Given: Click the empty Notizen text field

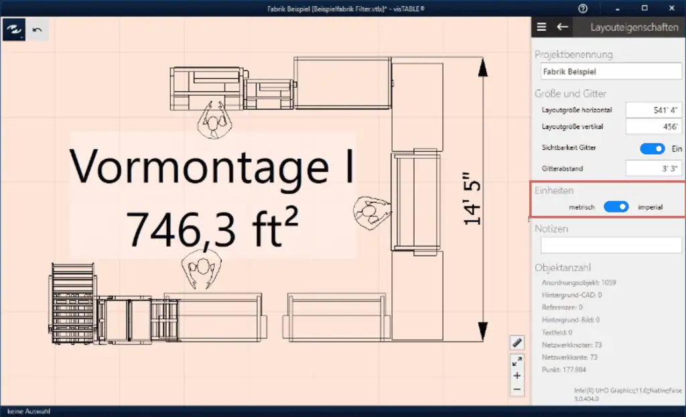Looking at the screenshot, I should (611, 245).
